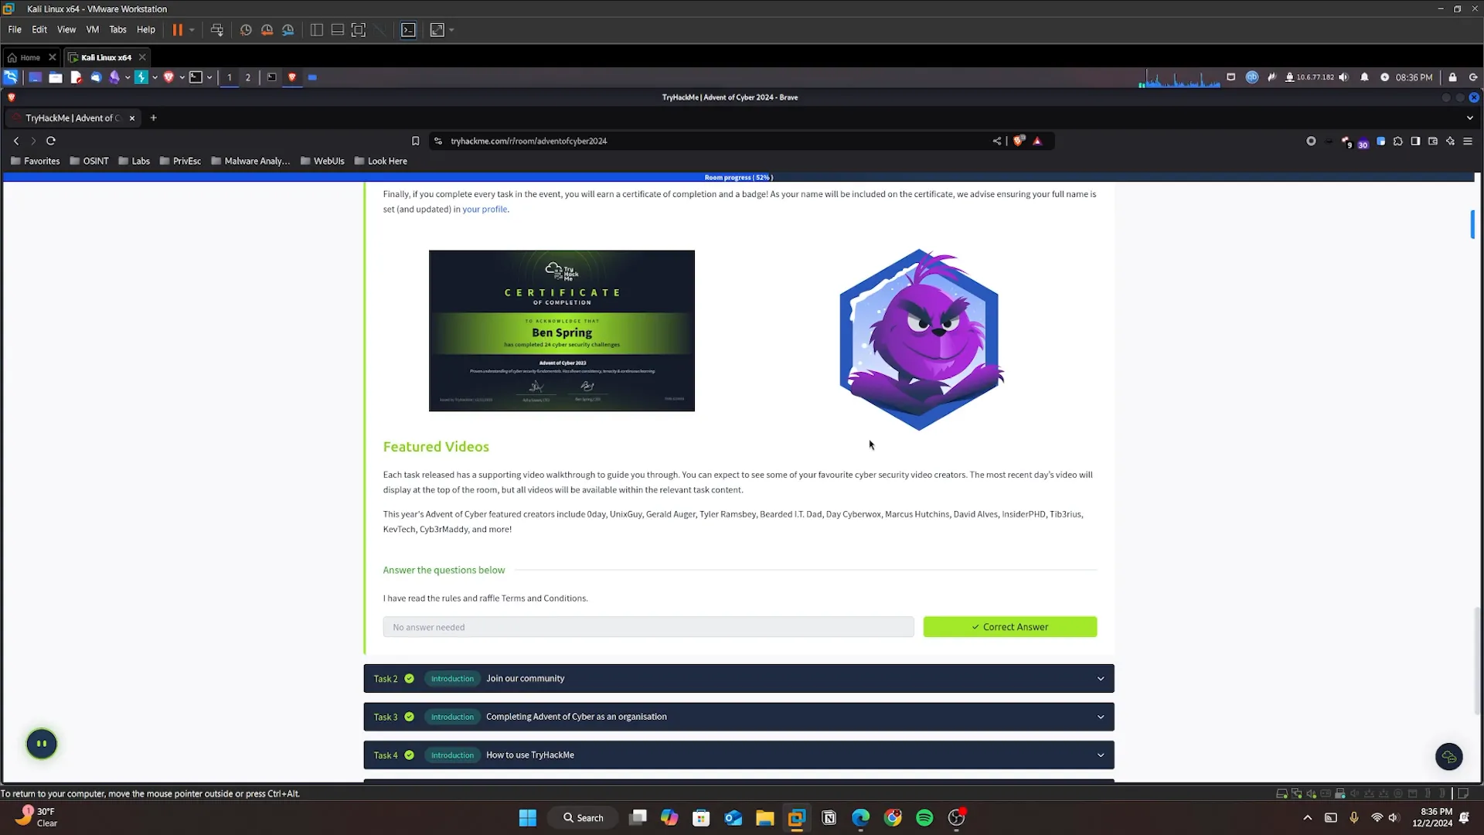Lock the Kali screen with padlock icon
Viewport: 1484px width, 835px height.
click(1452, 77)
